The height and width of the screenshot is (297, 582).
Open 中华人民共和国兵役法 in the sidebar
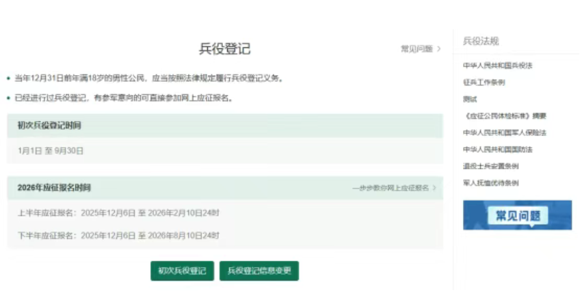497,66
